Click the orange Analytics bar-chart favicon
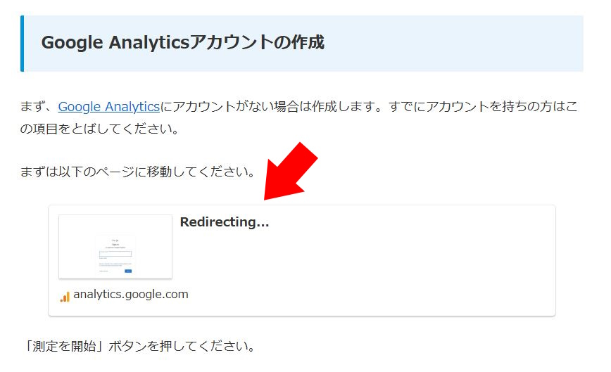This screenshot has width=611, height=372. coord(65,297)
